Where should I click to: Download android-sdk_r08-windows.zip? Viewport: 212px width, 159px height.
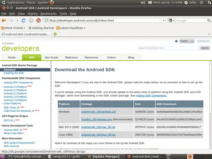99,112
